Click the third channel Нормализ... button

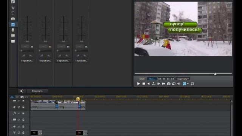pyautogui.click(x=63, y=61)
